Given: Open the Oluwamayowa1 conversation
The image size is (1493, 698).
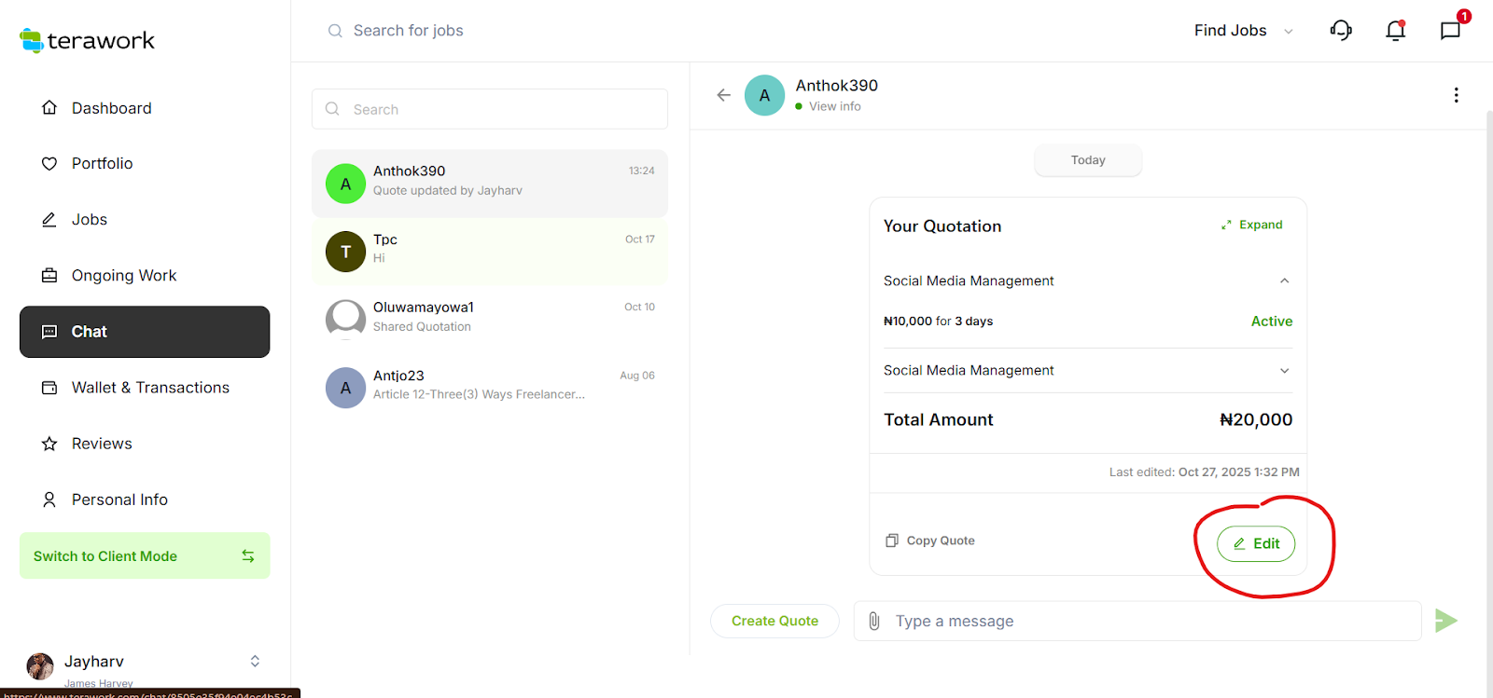Looking at the screenshot, I should point(489,317).
